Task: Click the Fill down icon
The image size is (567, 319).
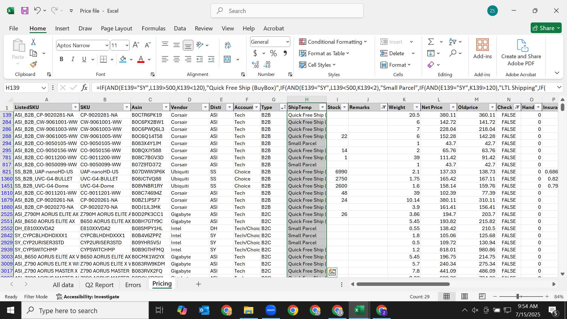Action: [x=431, y=53]
